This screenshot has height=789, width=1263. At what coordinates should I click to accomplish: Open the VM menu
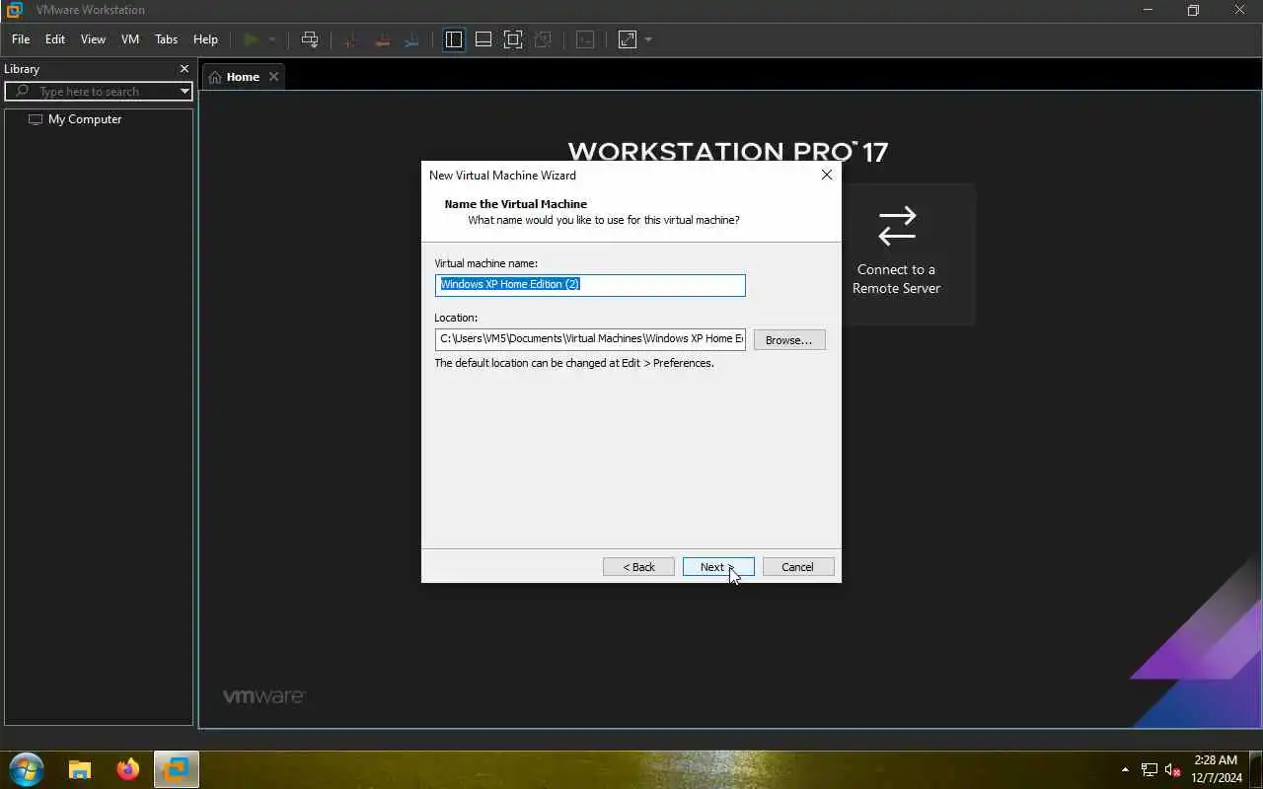[x=130, y=39]
